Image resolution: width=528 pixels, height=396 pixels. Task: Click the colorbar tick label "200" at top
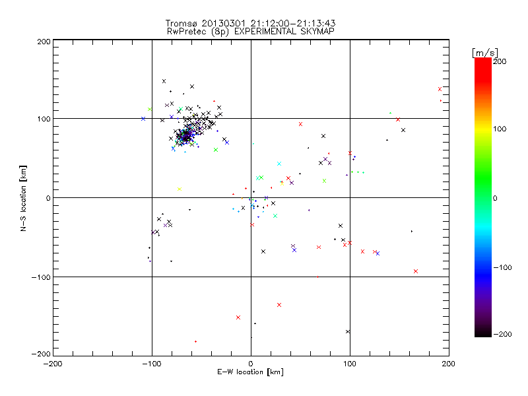(500, 61)
